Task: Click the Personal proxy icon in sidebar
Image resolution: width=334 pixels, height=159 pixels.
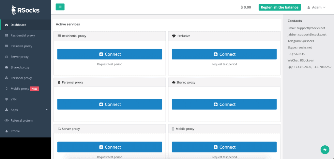Action: point(7,78)
